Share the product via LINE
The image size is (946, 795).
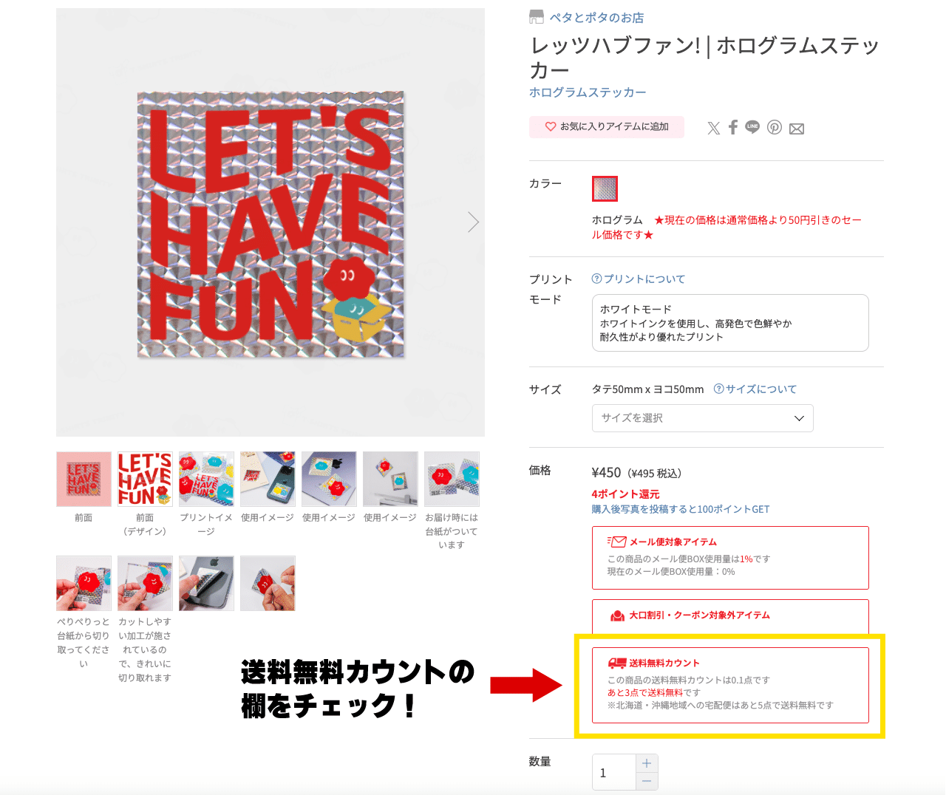pos(752,127)
